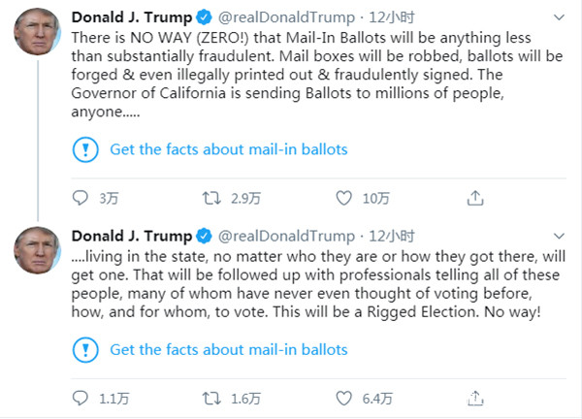The image size is (582, 419).
Task: Reply to the first tweet
Action: [82, 199]
